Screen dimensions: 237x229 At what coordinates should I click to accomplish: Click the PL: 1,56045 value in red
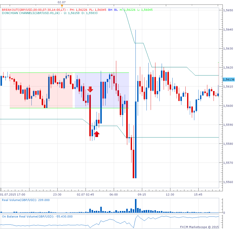pyautogui.click(x=98, y=10)
